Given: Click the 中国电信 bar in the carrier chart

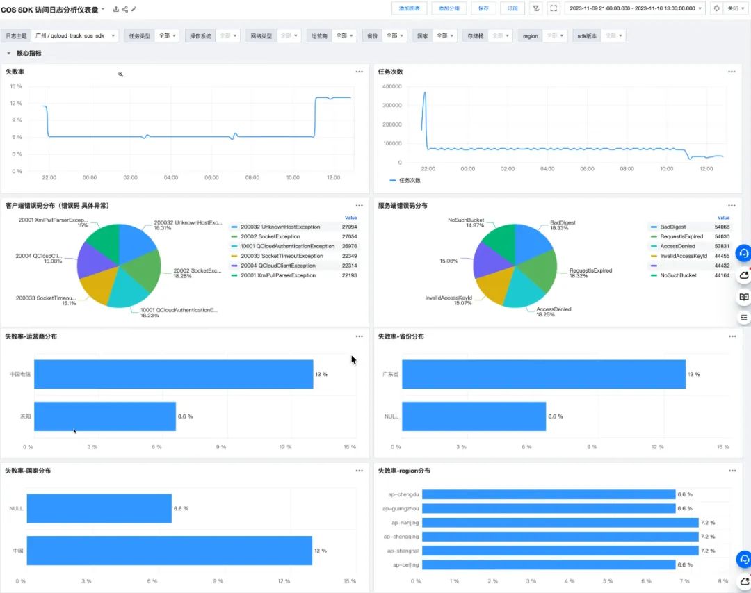Looking at the screenshot, I should [173, 374].
